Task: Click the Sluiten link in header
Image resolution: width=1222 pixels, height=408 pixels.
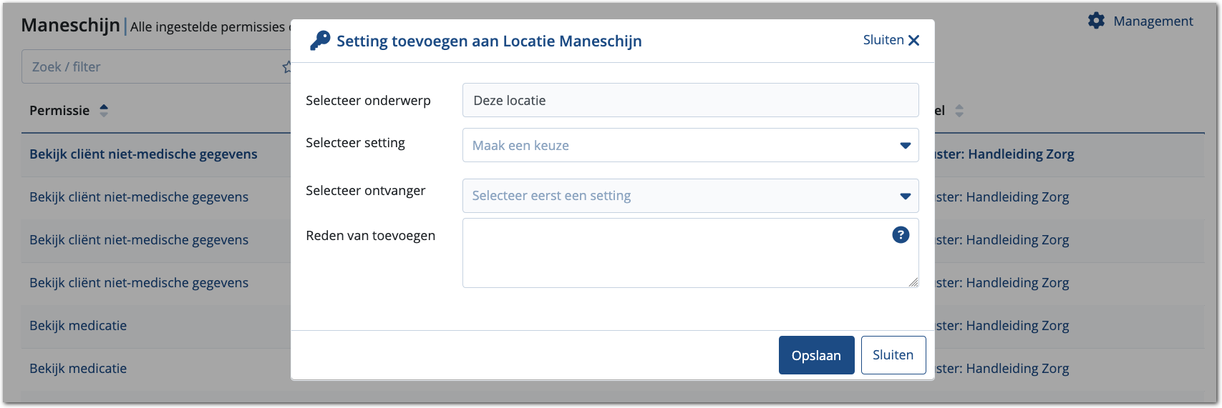Action: 883,40
